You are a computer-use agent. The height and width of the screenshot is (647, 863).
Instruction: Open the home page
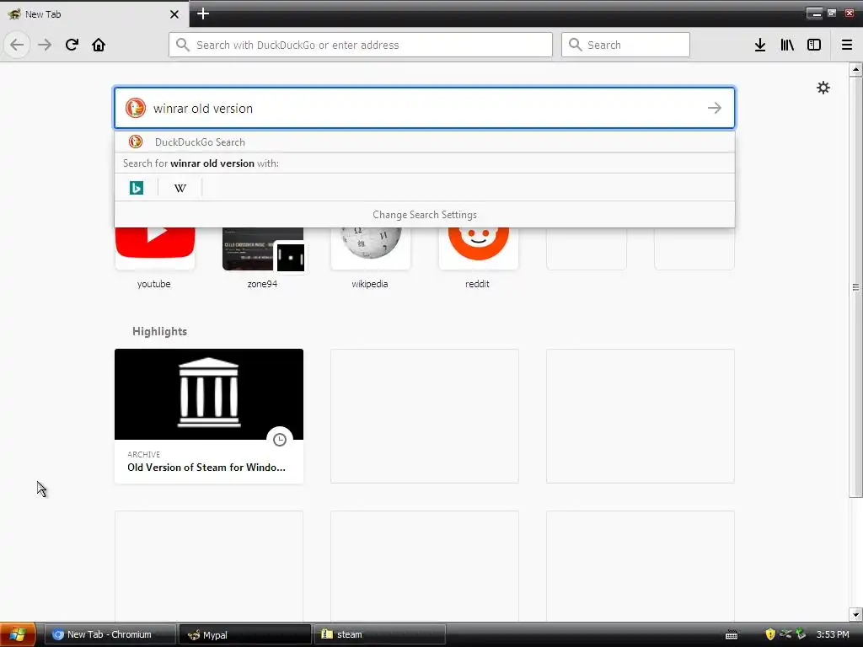pos(99,45)
